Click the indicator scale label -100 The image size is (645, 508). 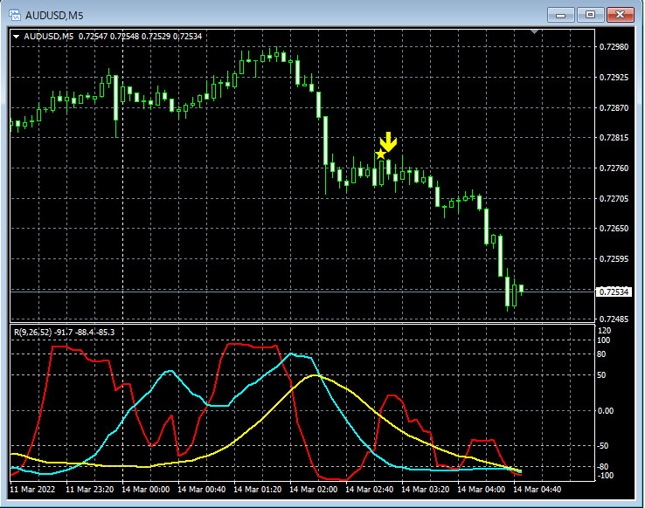tap(605, 476)
